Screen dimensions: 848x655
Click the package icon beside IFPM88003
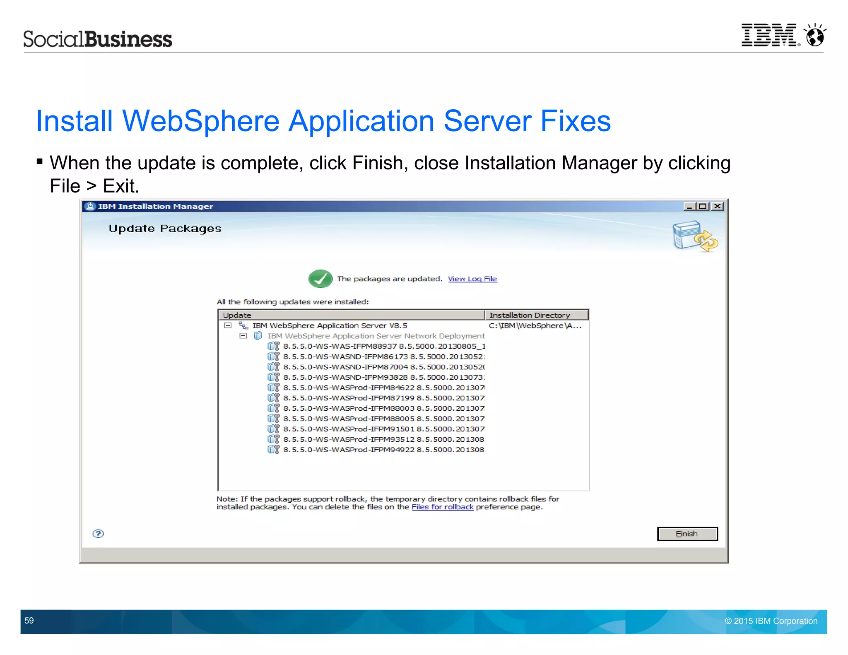click(274, 408)
